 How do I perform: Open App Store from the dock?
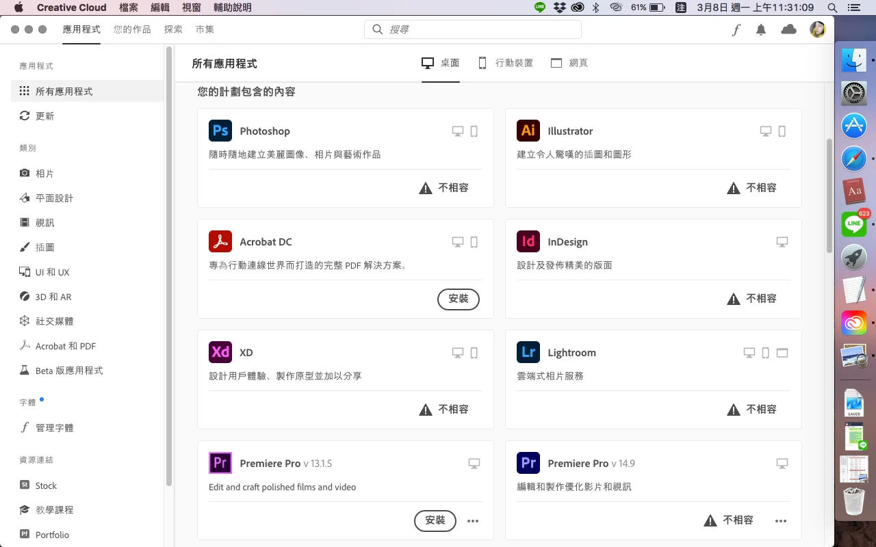854,126
